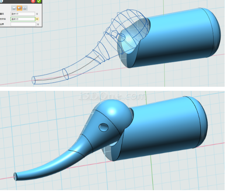Expand the chevron next to 边界 field
Image resolution: width=225 pixels, height=192 pixels.
coord(38,24)
